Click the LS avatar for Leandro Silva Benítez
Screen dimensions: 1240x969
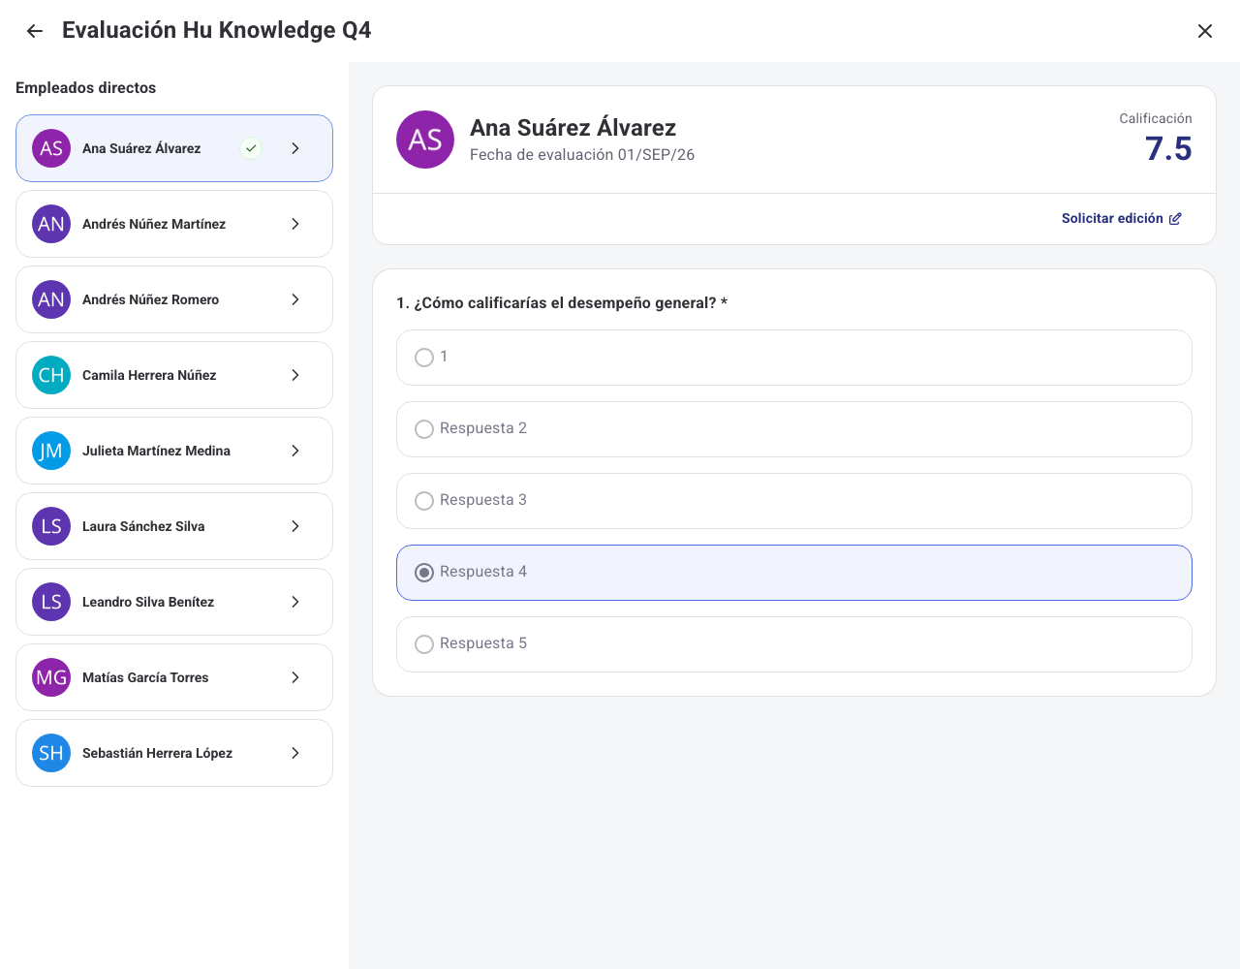51,602
